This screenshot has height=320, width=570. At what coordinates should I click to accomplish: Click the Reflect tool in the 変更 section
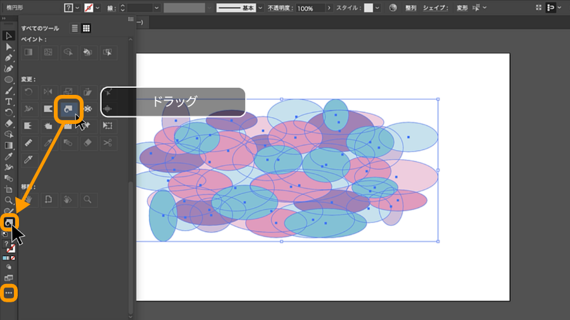pos(48,92)
